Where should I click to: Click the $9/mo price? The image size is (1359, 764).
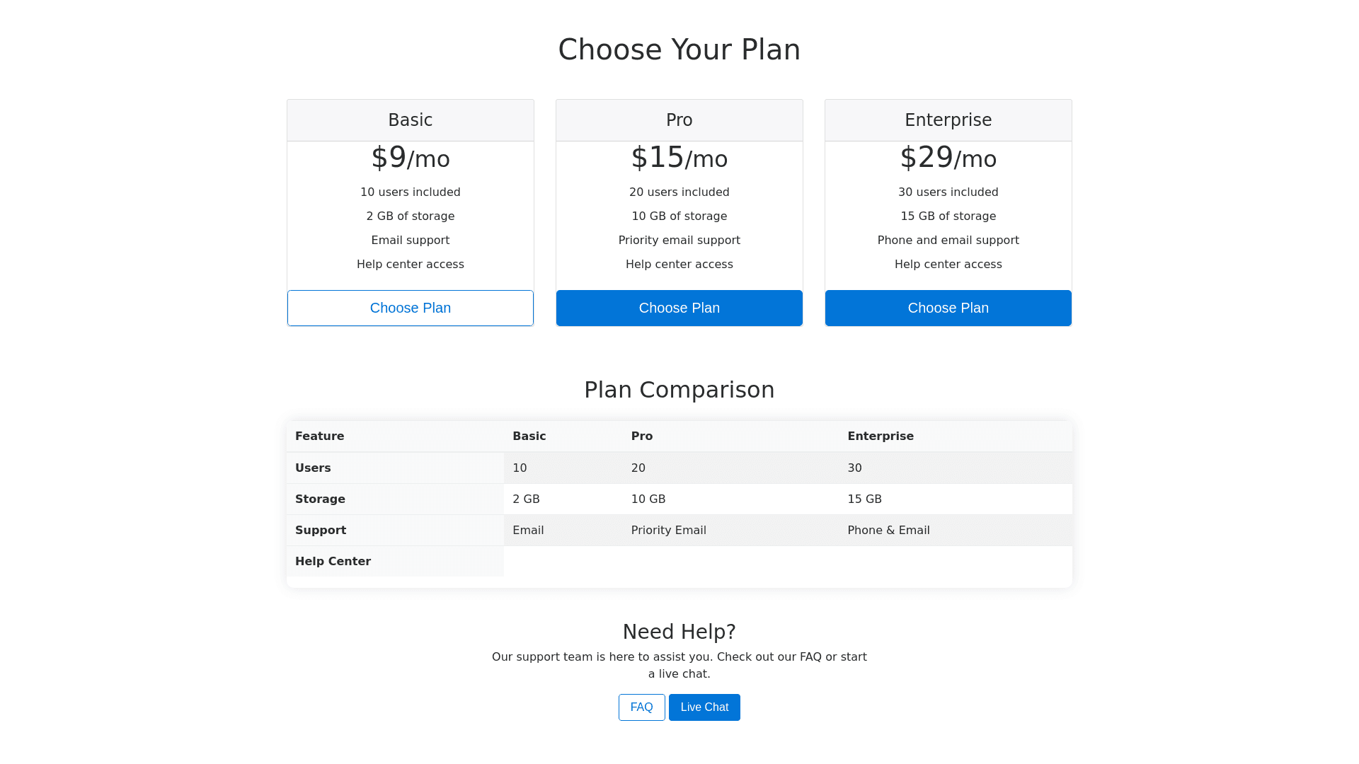pos(411,158)
